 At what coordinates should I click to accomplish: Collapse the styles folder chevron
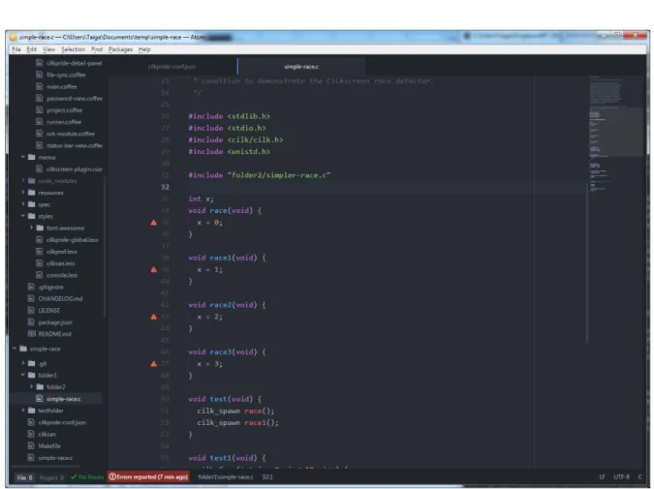click(23, 216)
